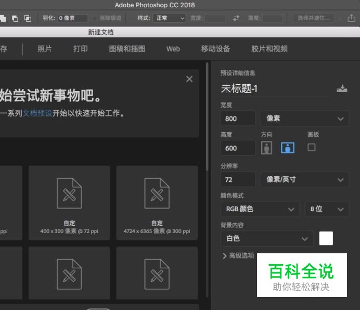Open the background content dropdown 白色

(x=267, y=238)
